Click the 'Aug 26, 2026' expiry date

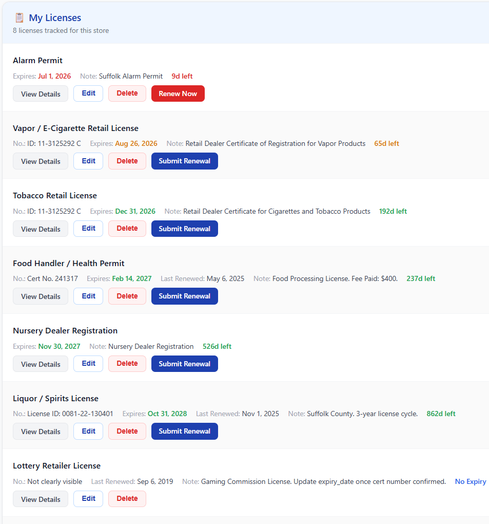point(136,144)
